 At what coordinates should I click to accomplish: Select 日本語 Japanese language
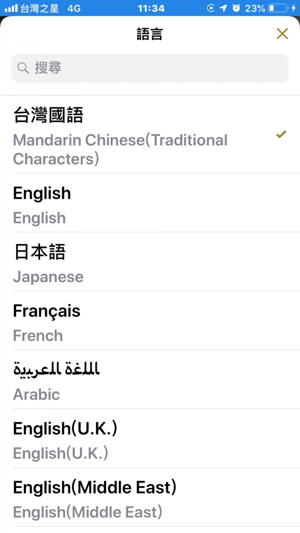point(150,262)
